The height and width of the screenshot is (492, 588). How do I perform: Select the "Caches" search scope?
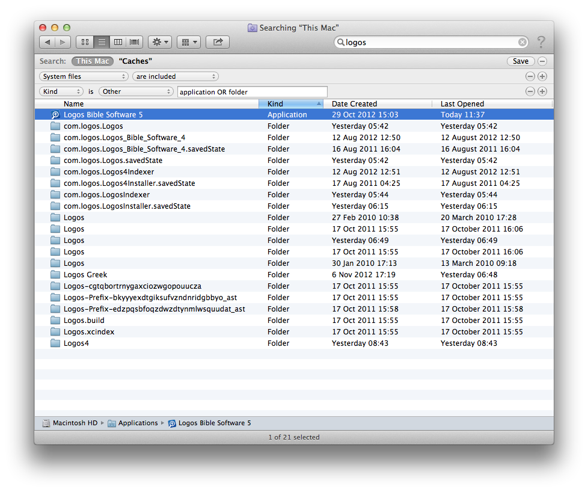point(135,61)
